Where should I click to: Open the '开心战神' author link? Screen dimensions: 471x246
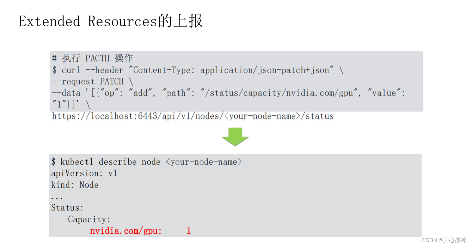coord(455,240)
